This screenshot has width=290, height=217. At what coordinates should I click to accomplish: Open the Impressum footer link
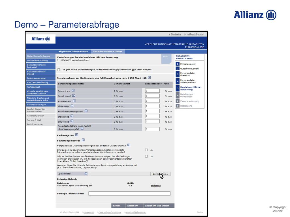89,212
